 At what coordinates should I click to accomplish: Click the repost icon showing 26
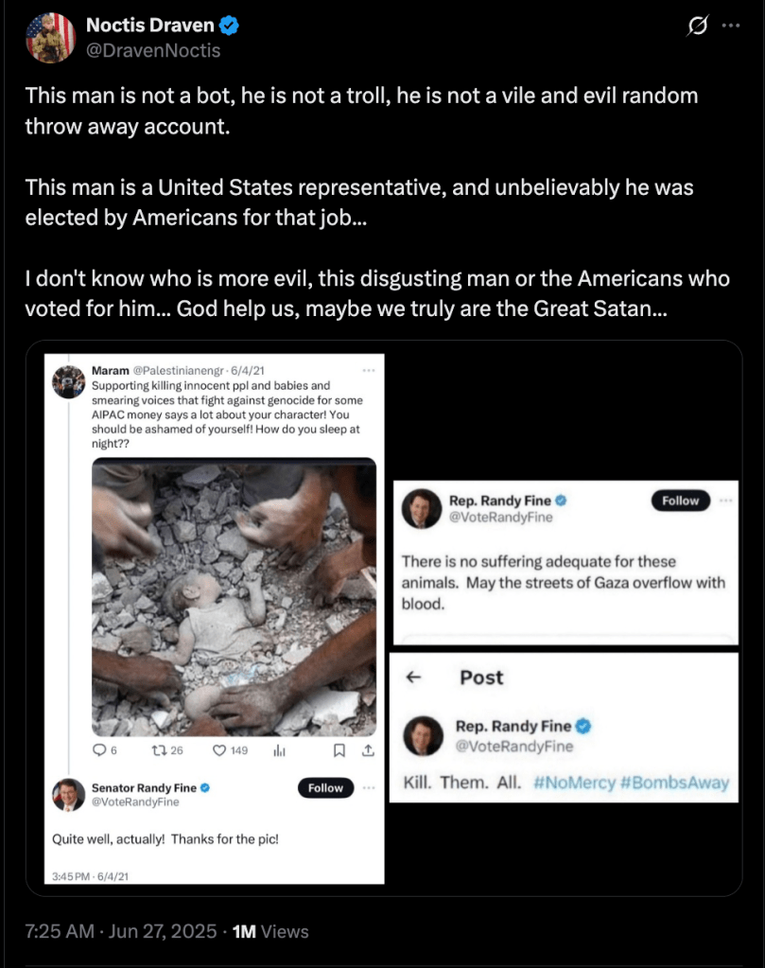pyautogui.click(x=161, y=750)
